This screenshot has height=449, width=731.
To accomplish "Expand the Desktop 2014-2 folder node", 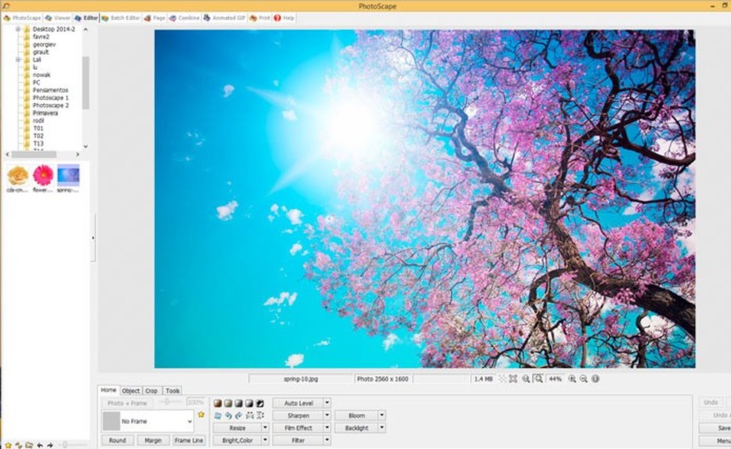I will click(18, 29).
